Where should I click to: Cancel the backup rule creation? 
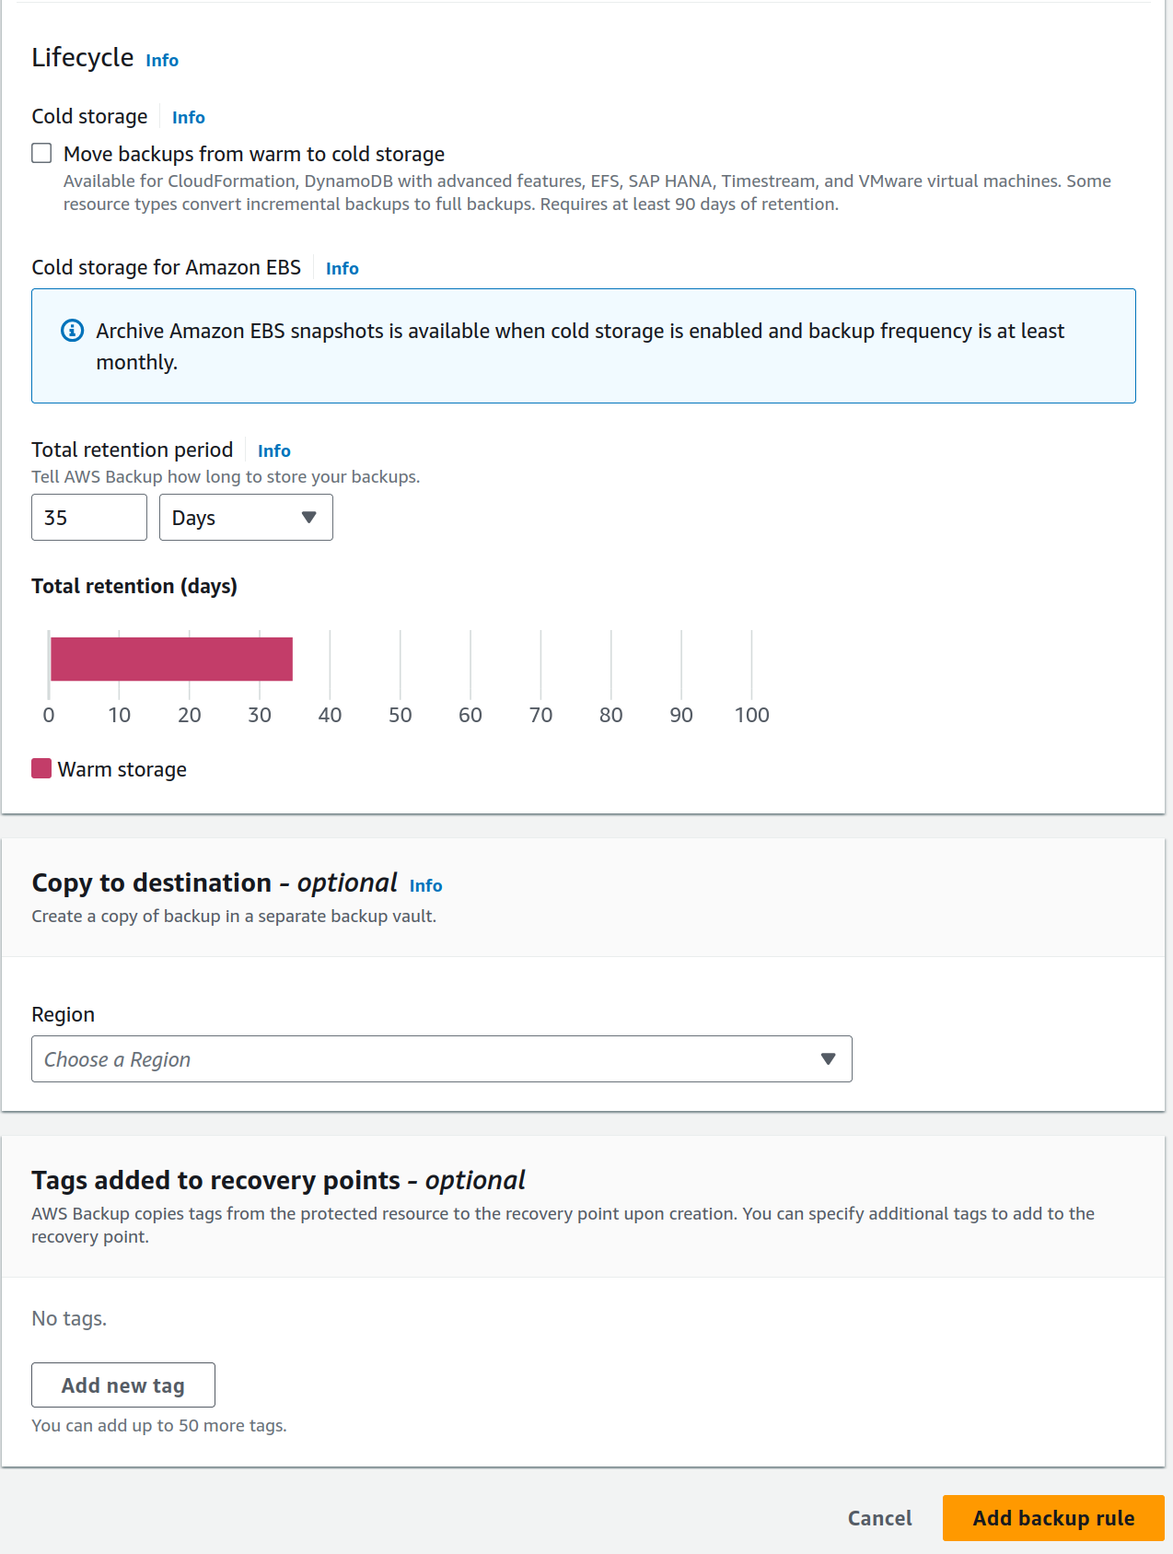[x=879, y=1518]
